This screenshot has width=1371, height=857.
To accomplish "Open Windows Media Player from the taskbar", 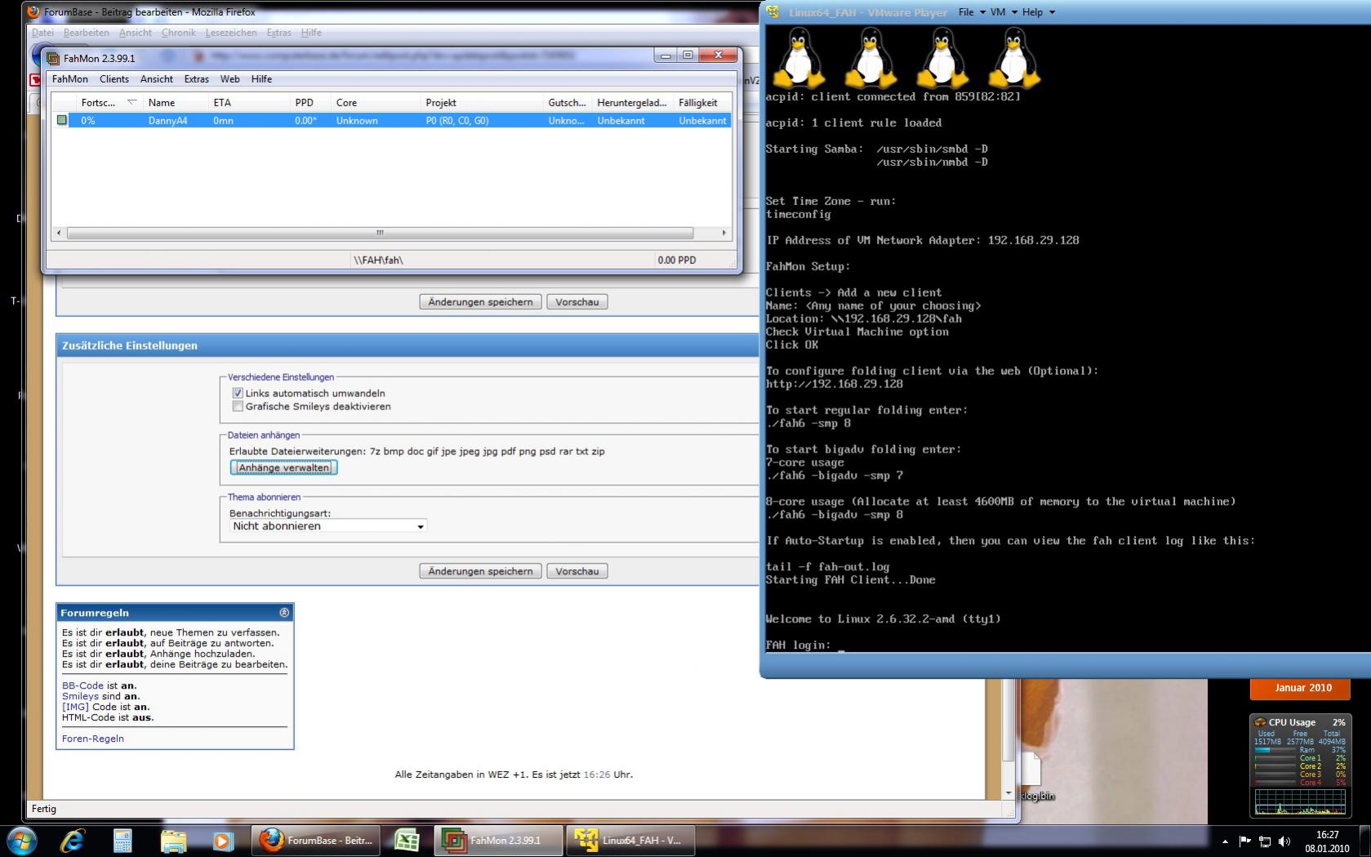I will [223, 841].
